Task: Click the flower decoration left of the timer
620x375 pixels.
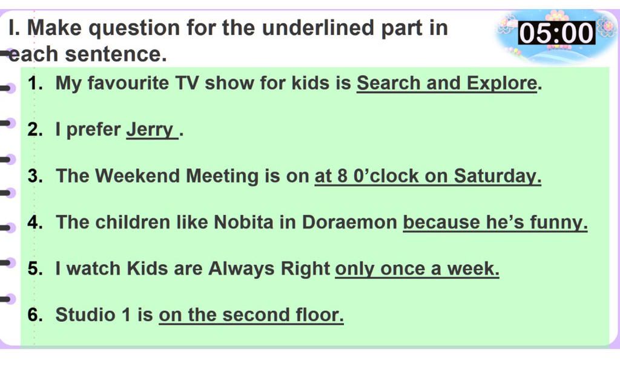Action: [x=507, y=25]
